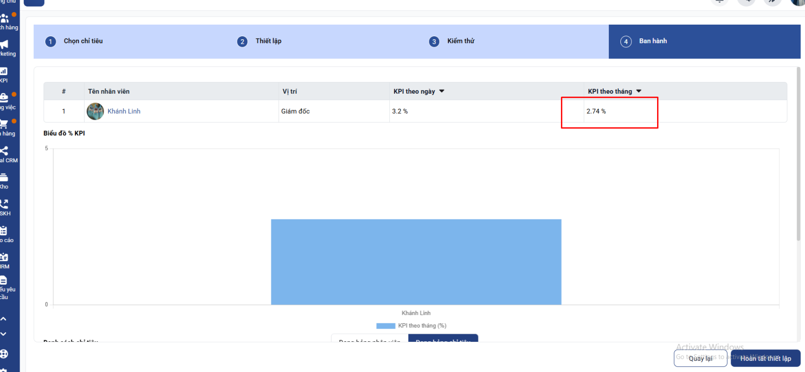Screen dimensions: 805x372
Task: Open the phone call sidebar icon
Action: point(4,204)
